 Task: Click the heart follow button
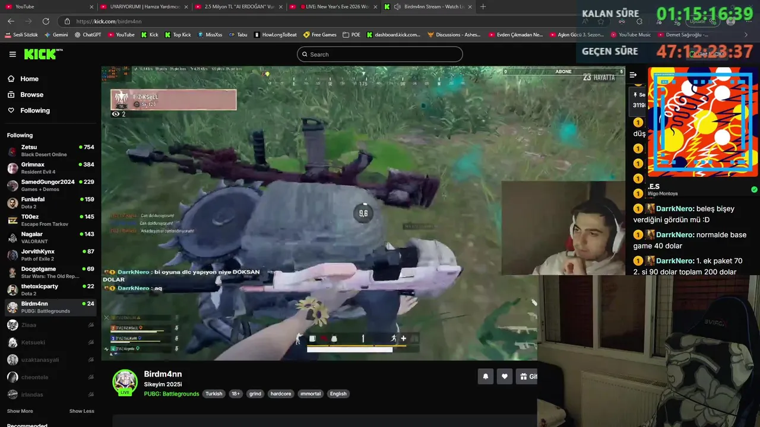tap(505, 377)
